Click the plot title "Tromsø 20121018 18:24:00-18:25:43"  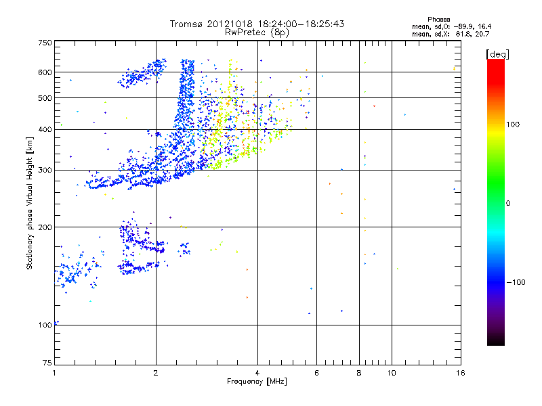(x=257, y=24)
